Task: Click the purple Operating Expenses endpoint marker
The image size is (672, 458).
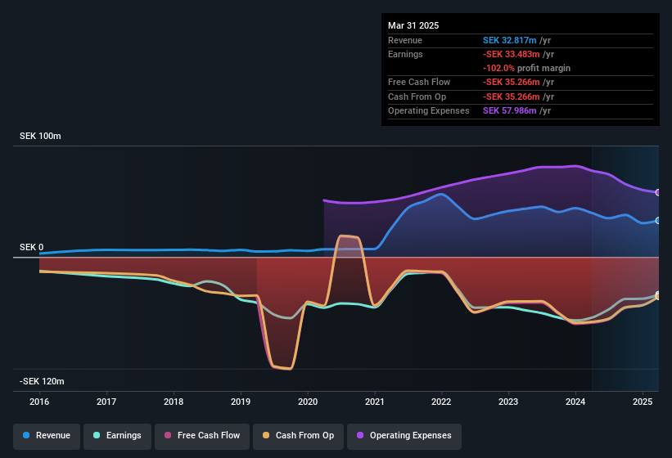Action: coord(658,193)
